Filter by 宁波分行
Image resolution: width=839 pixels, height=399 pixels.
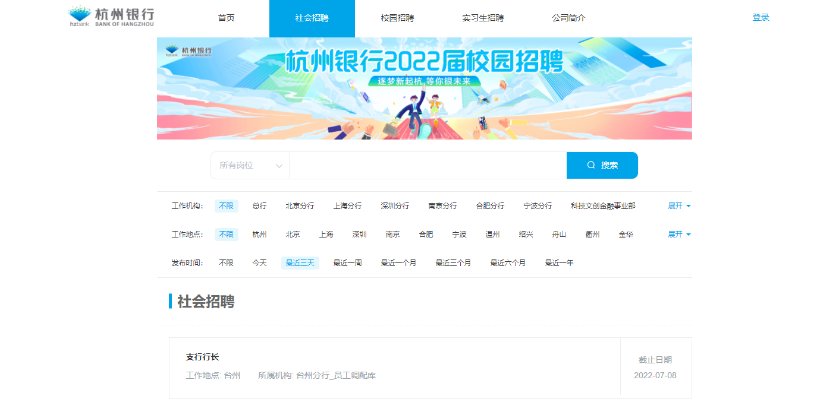point(538,206)
